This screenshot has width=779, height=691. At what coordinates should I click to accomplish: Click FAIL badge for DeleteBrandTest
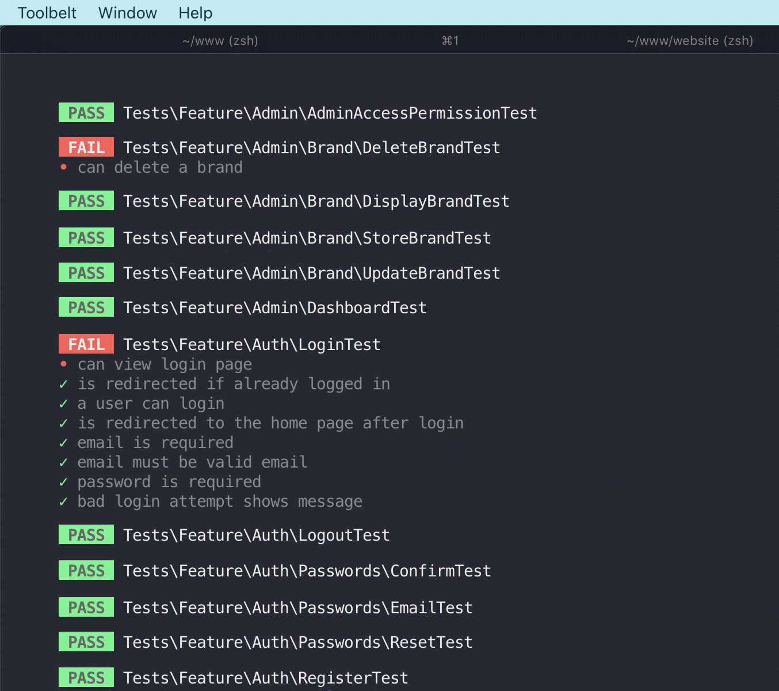[x=86, y=147]
